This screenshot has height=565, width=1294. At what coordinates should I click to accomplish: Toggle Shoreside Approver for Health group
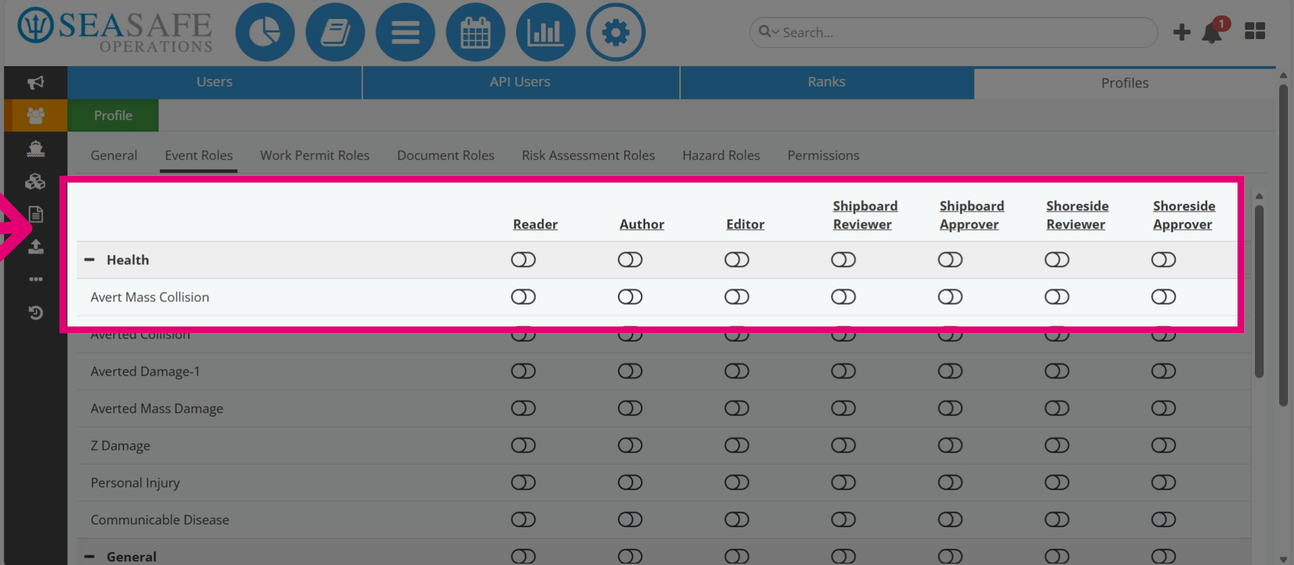pyautogui.click(x=1163, y=260)
